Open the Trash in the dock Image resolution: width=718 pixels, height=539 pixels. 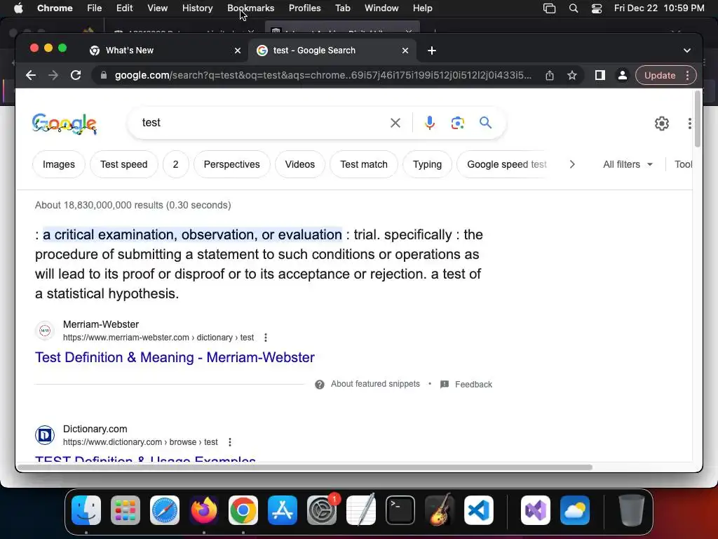(x=632, y=510)
